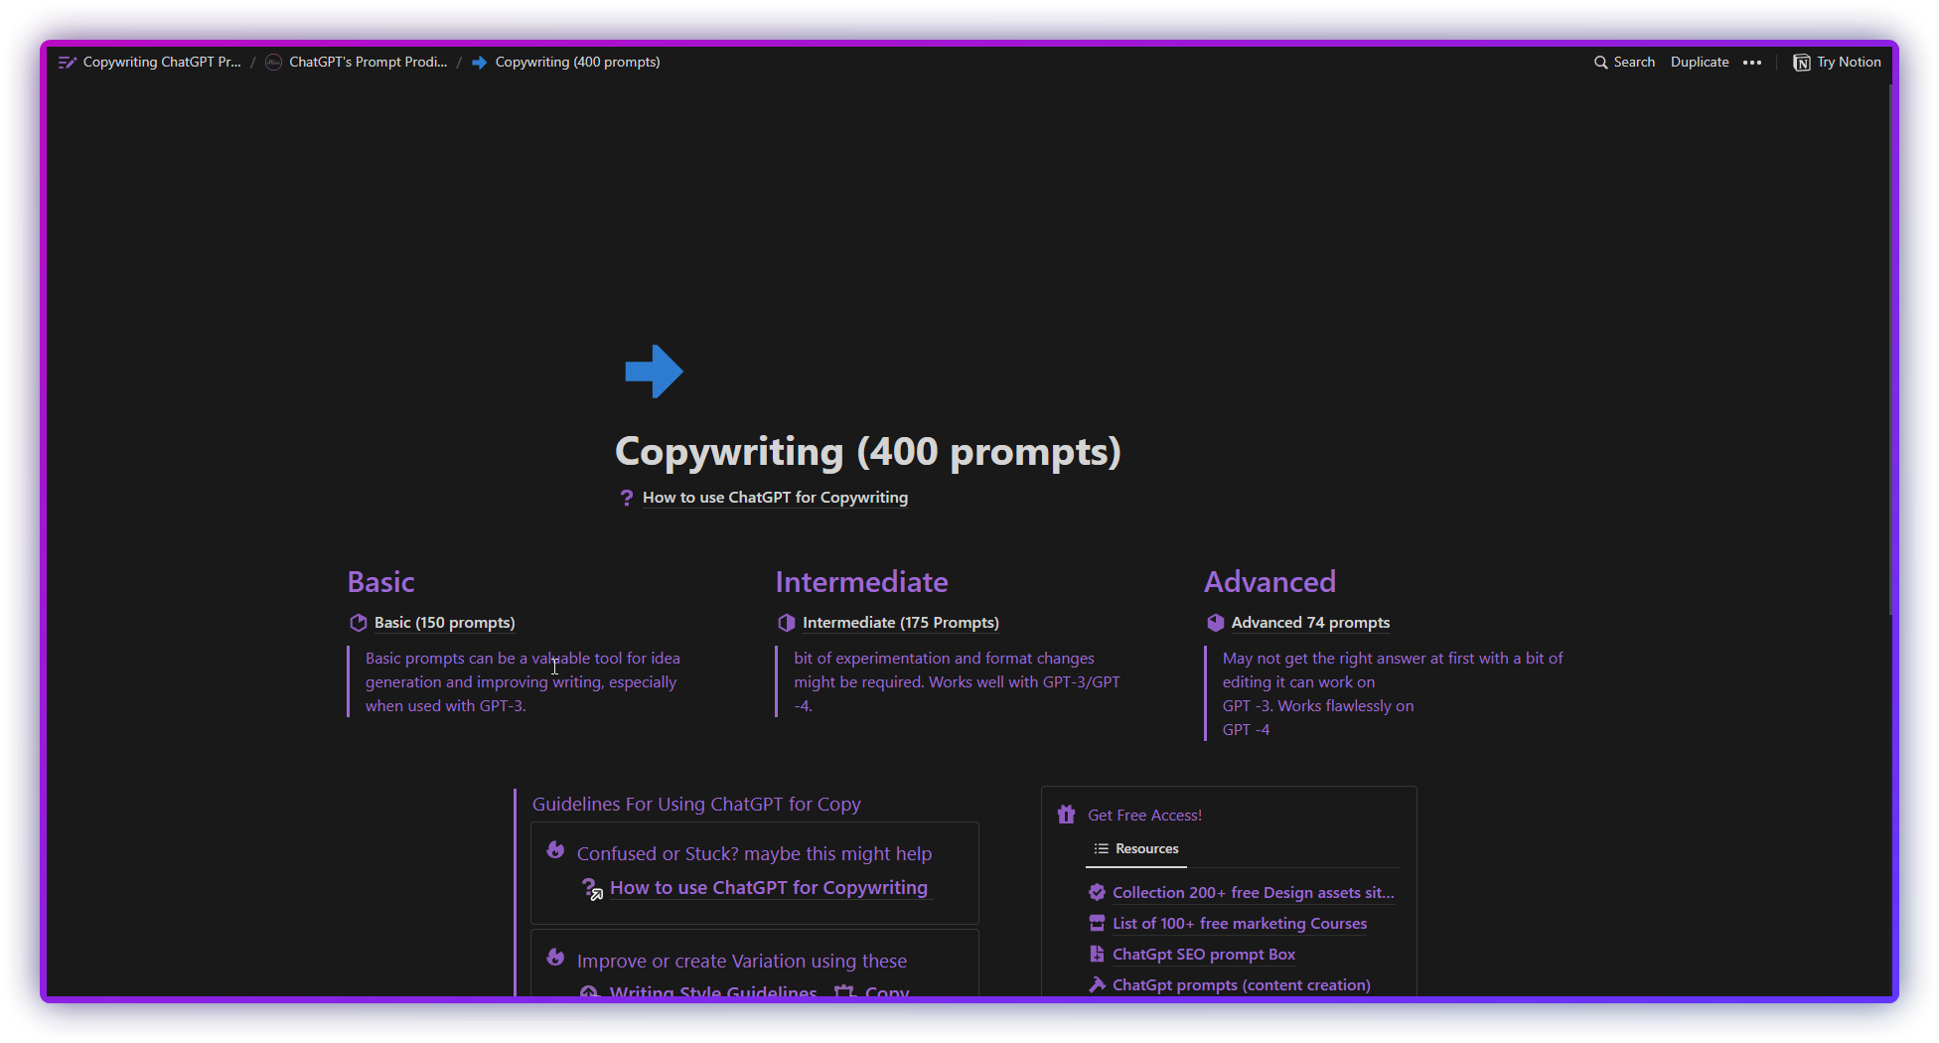Viewport: 1939px width, 1043px height.
Task: Open Search in the top bar
Action: coord(1625,62)
